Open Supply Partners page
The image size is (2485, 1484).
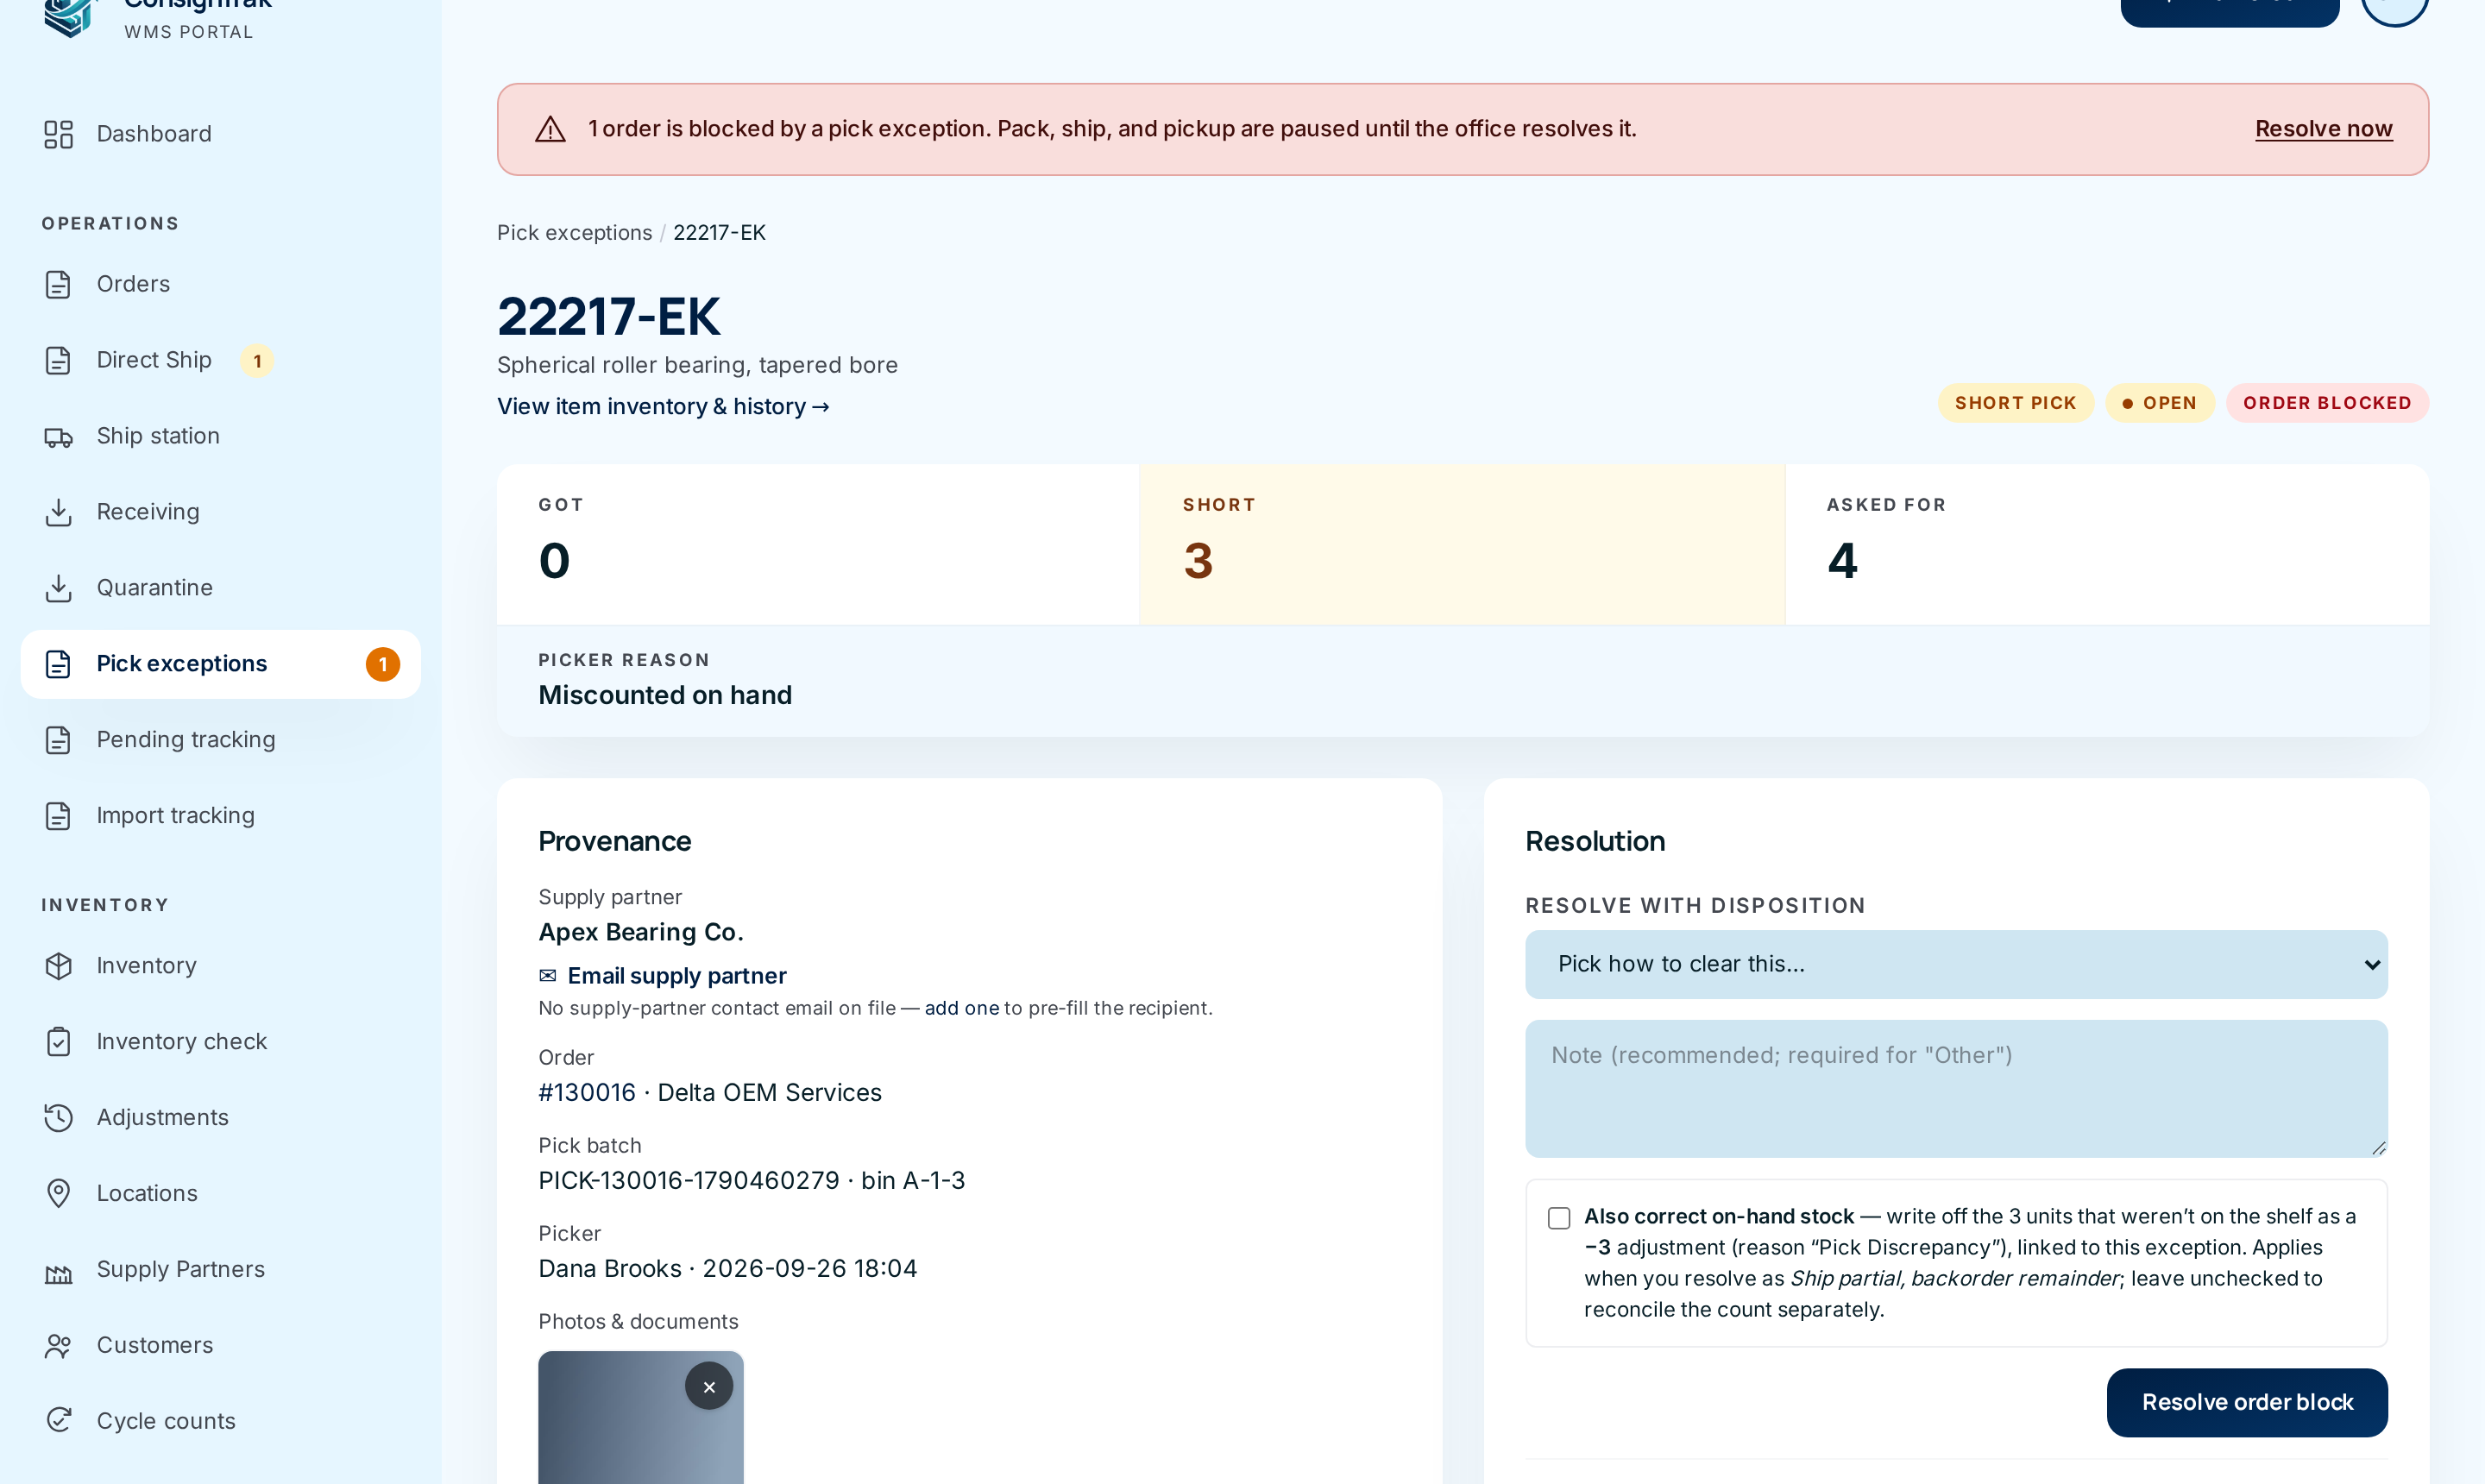click(x=220, y=1270)
